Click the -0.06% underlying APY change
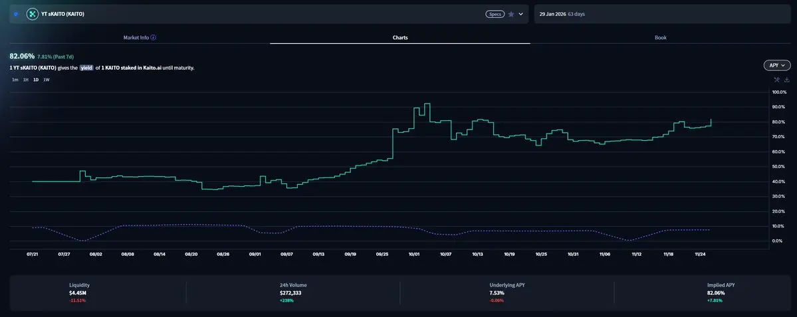This screenshot has width=797, height=317. (497, 301)
